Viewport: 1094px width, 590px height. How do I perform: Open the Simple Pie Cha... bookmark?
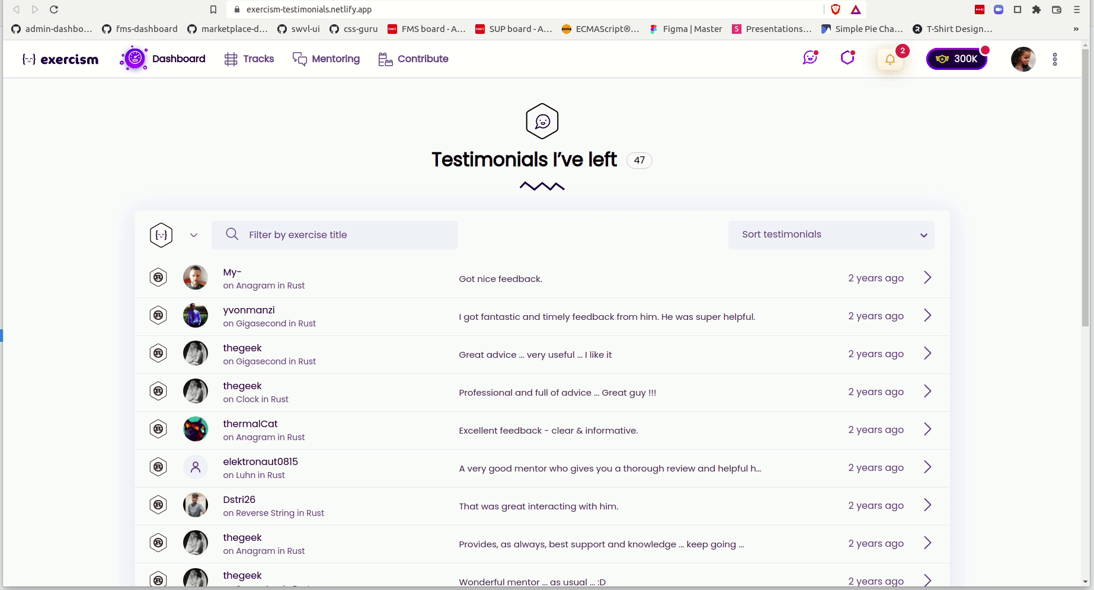862,29
